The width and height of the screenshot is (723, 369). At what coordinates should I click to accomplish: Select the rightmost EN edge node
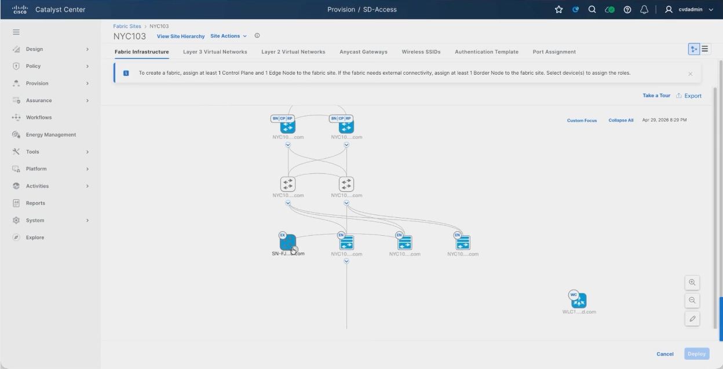click(463, 242)
